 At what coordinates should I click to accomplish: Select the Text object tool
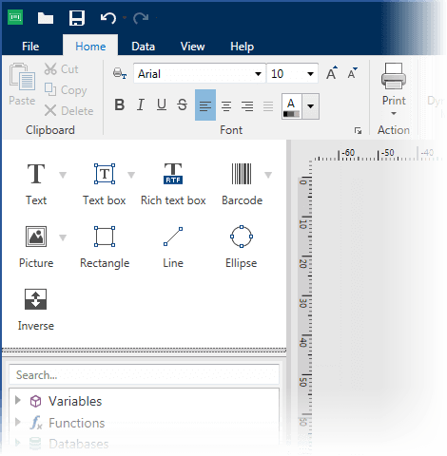point(36,183)
